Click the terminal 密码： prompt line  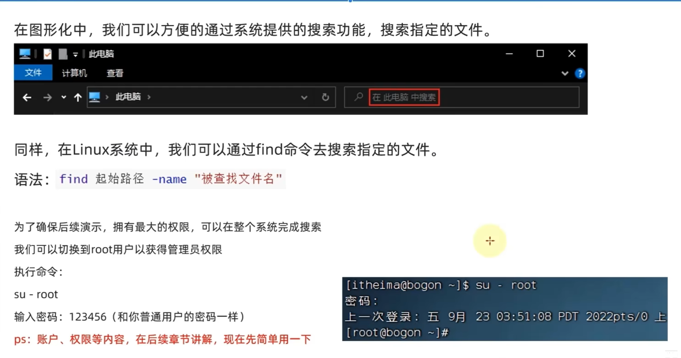[361, 301]
